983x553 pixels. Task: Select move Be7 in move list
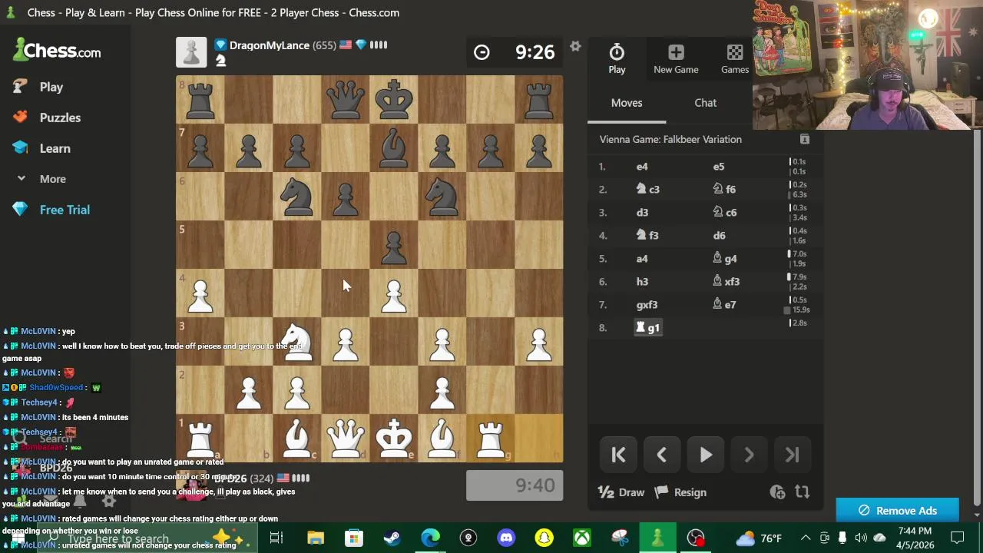click(x=724, y=305)
